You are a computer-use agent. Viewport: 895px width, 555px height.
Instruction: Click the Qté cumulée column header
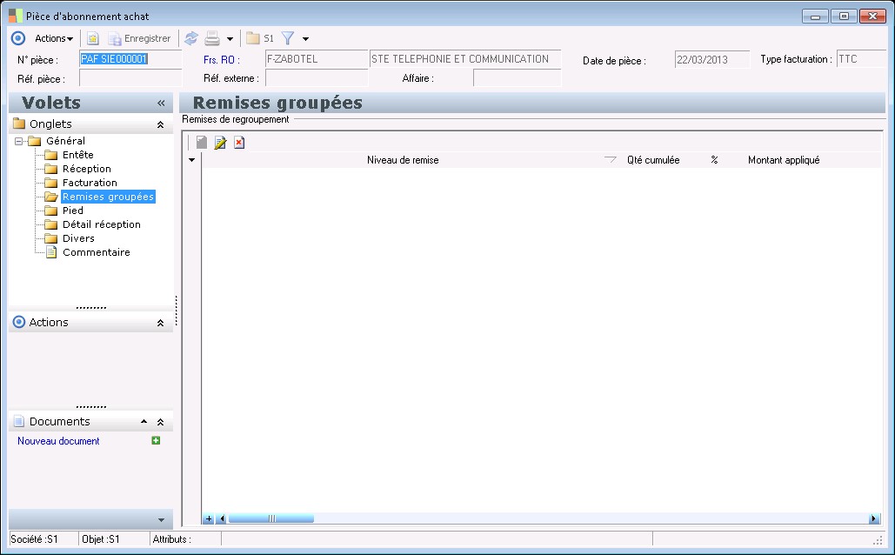point(653,160)
